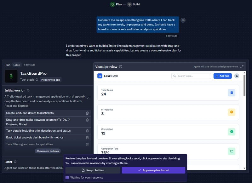The width and height of the screenshot is (252, 183).
Task: Click trash icon next to Task details feature
Action: click(x=87, y=131)
